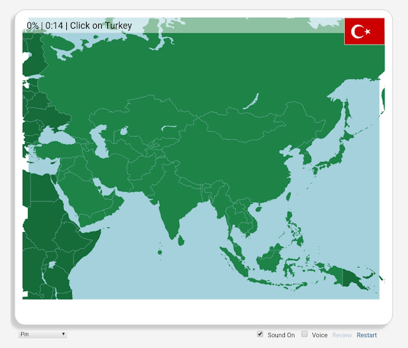The width and height of the screenshot is (408, 348).
Task: Click on Taiwan island
Action: pos(288,196)
